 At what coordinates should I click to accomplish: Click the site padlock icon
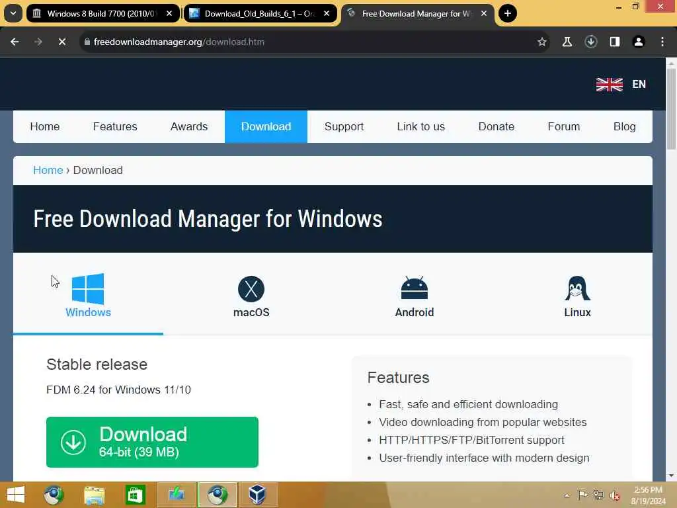click(x=87, y=42)
